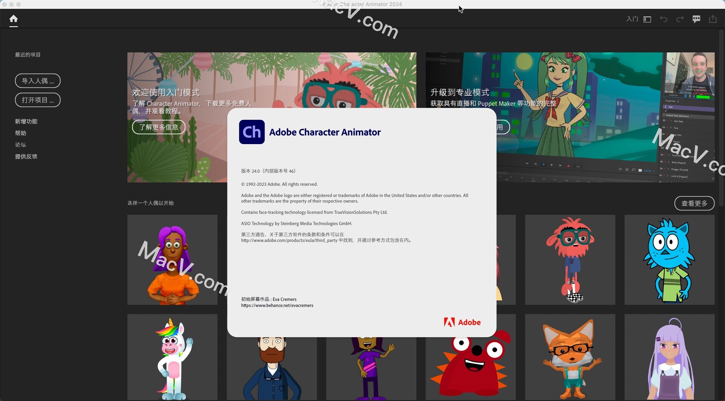The height and width of the screenshot is (401, 725).
Task: Click the 选择一个人偶以开始 label
Action: click(x=150, y=203)
